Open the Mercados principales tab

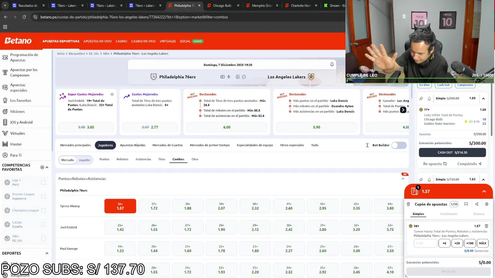[75, 145]
